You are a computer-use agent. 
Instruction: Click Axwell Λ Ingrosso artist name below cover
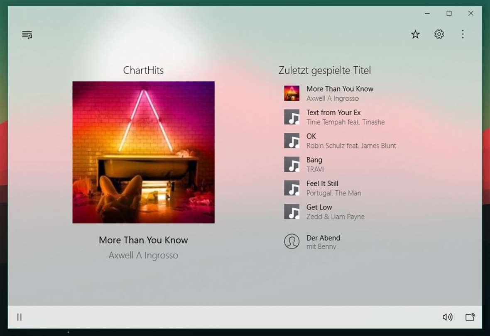coord(143,255)
